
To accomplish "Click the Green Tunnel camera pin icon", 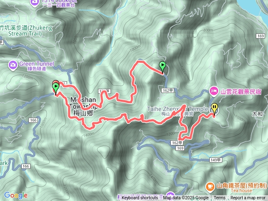I will tap(13, 65).
